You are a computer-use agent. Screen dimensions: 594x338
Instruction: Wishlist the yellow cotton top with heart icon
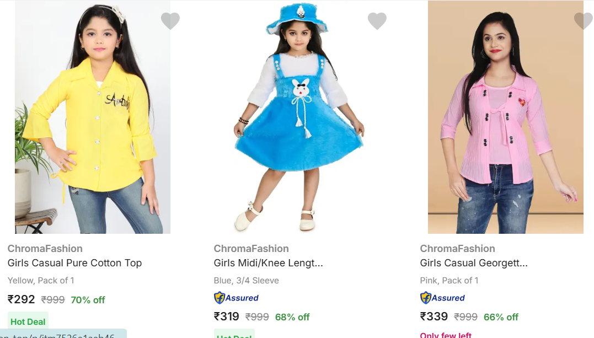(170, 21)
